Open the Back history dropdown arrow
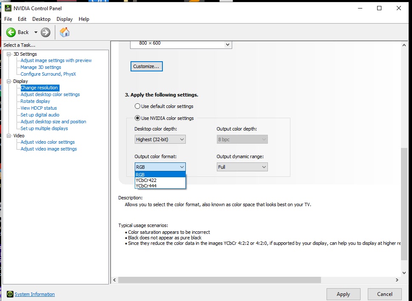The image size is (412, 301). coord(36,32)
